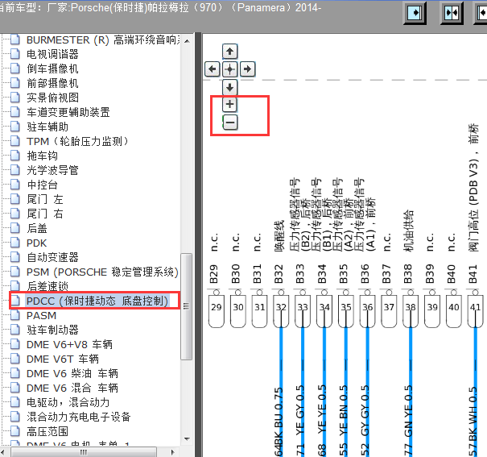Select 驻车辅助 in the list

(x=47, y=127)
